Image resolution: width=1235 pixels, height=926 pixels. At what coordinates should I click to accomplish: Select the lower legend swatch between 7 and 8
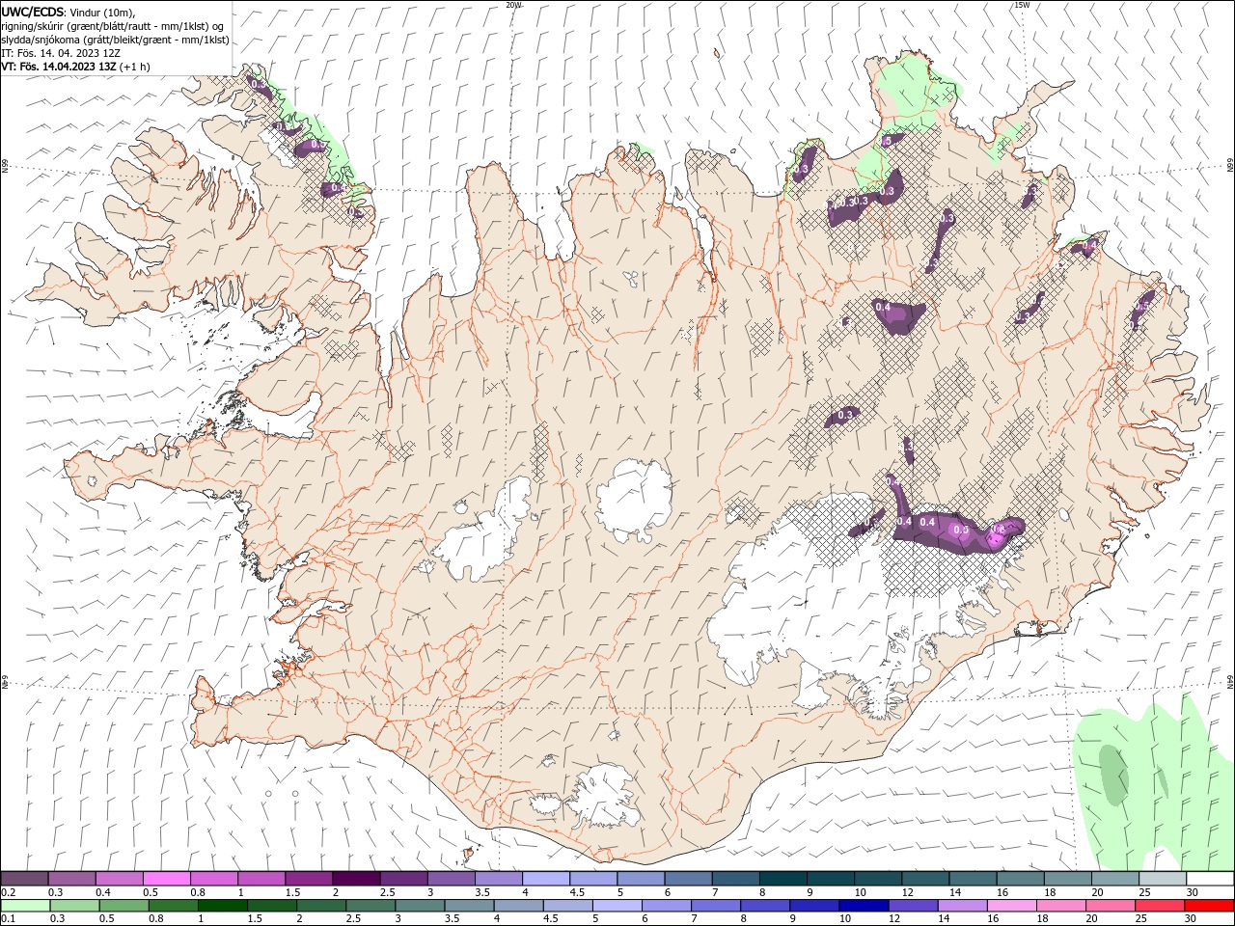coord(715,906)
